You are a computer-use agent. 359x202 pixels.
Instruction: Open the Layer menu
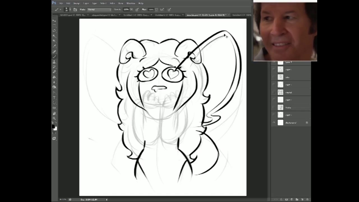86,3
